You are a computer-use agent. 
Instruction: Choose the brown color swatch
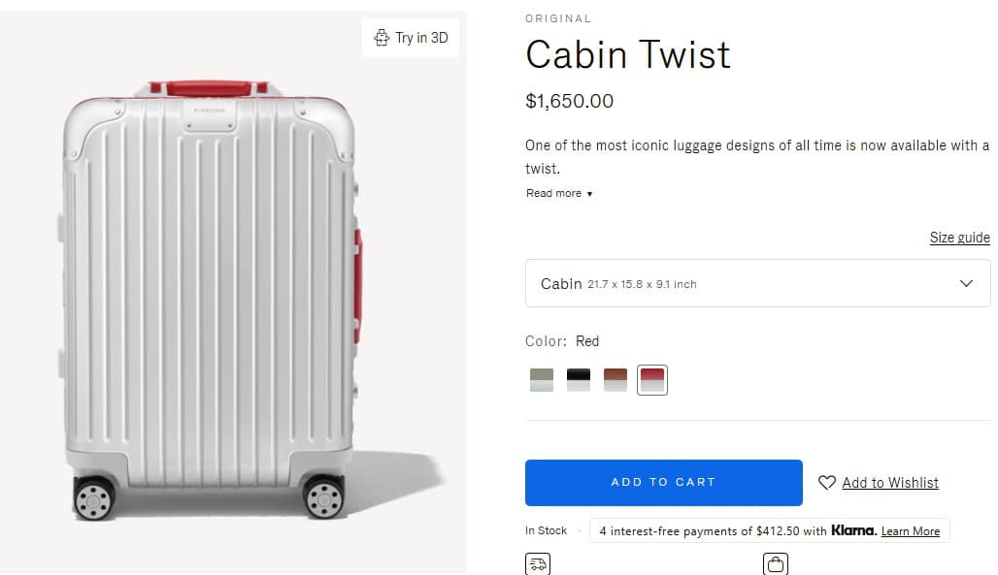(615, 379)
